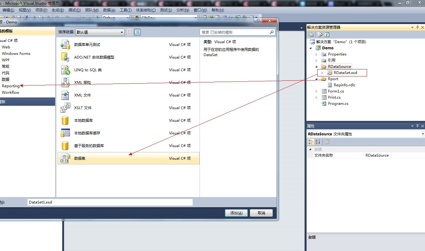Sort properties alphabetically icon

[318, 142]
